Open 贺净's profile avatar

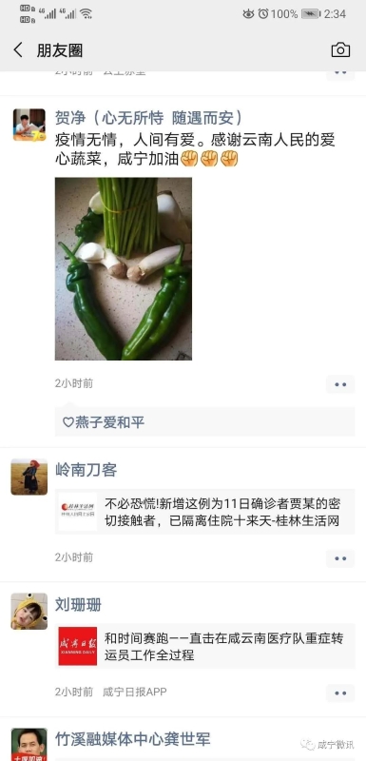tap(29, 125)
